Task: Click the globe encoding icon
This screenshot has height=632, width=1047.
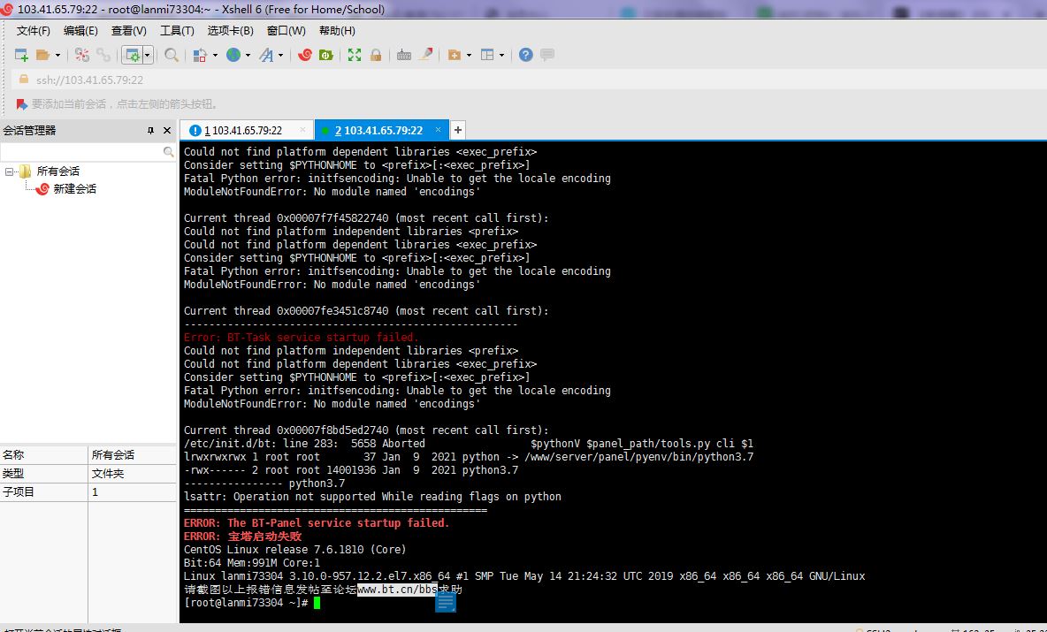Action: [233, 55]
